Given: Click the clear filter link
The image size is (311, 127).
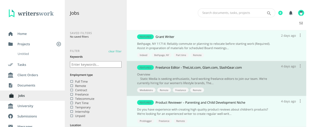Looking at the screenshot, I should 115,51.
